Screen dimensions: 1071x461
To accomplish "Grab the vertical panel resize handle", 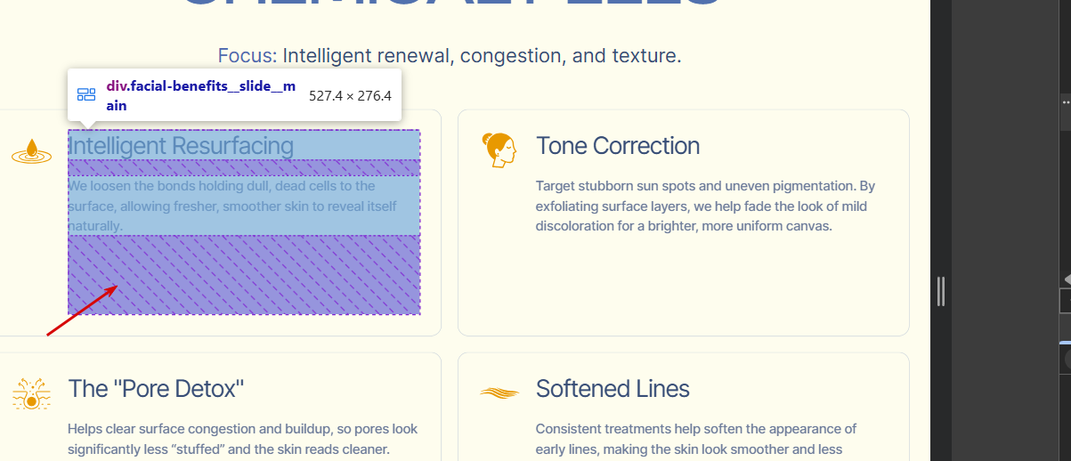I will 940,291.
